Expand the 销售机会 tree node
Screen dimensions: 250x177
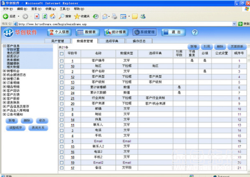pos(5,71)
